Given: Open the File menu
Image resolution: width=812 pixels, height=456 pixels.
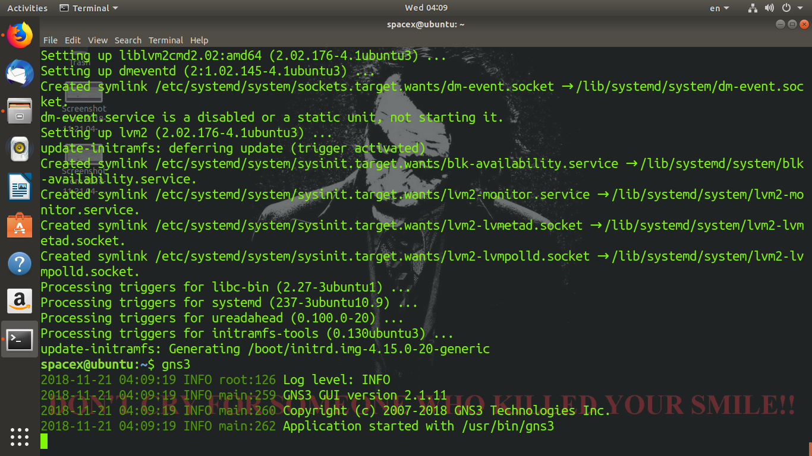Looking at the screenshot, I should [51, 40].
